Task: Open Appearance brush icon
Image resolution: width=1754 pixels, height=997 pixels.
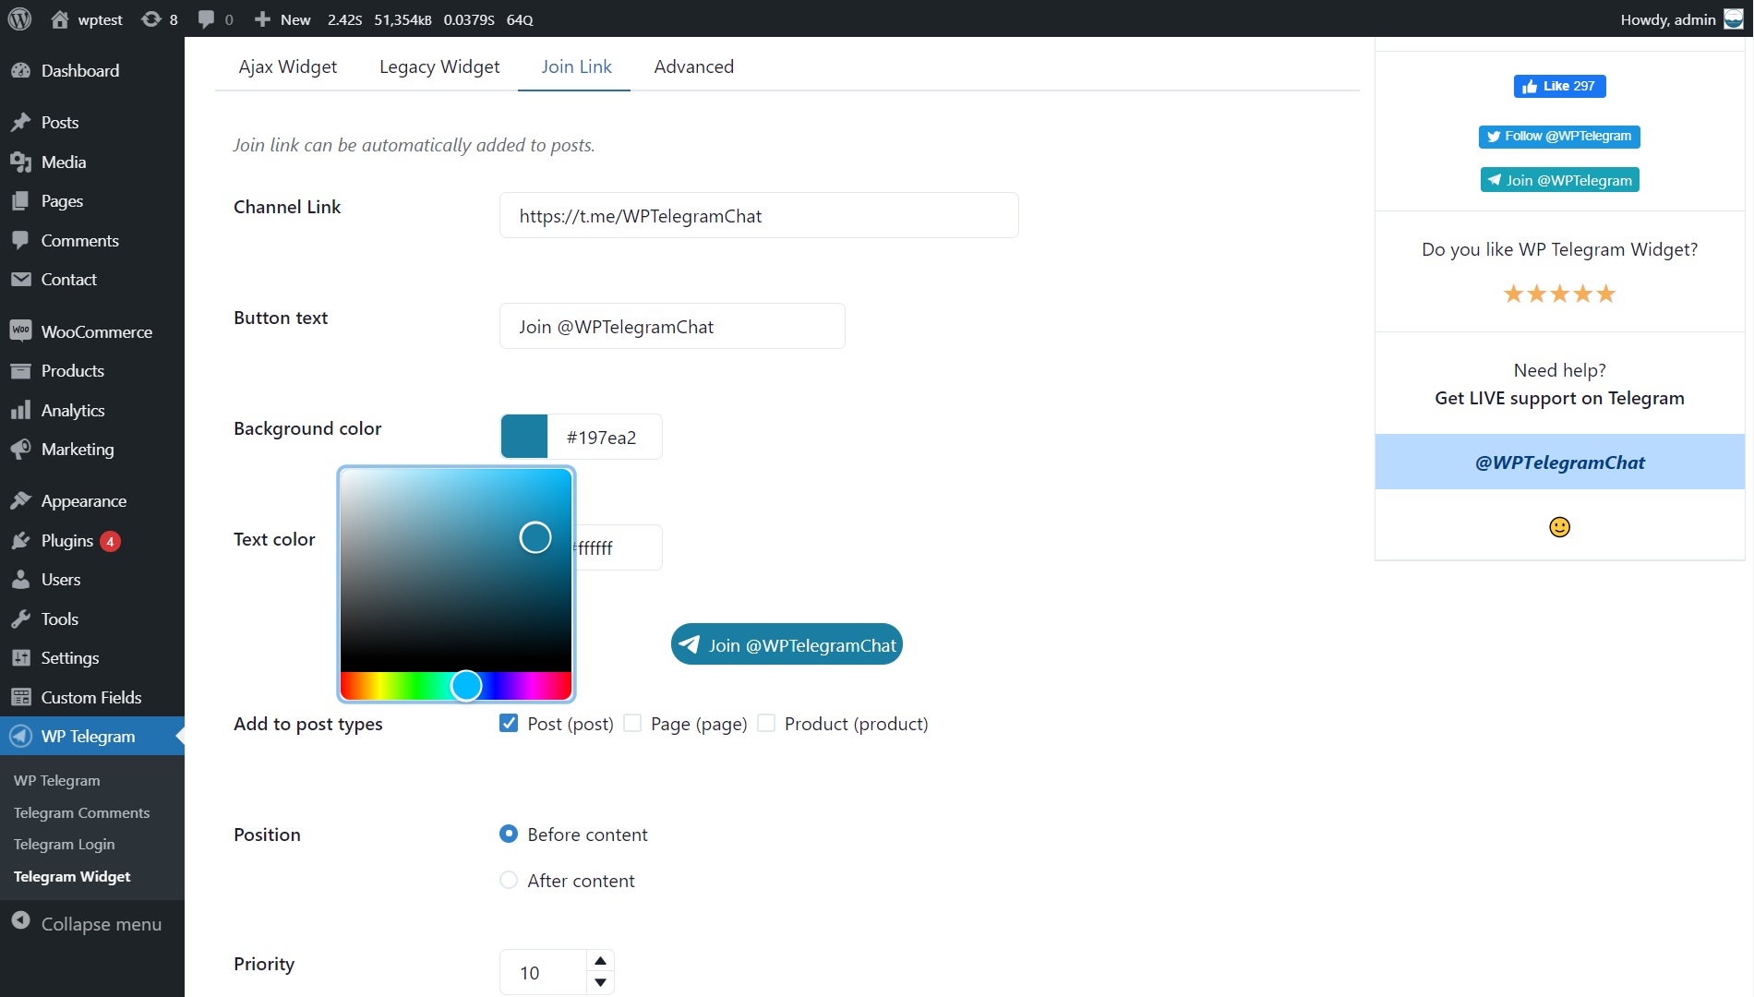Action: tap(21, 501)
